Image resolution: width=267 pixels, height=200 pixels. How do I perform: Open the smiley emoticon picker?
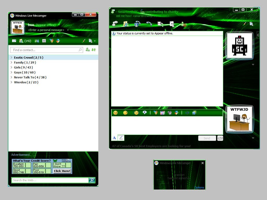point(116,113)
